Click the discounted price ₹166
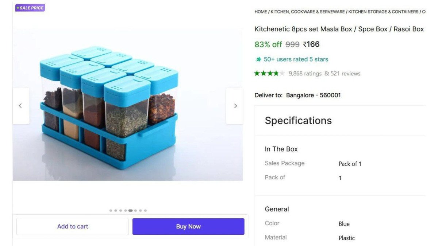This screenshot has height=246, width=438. tap(311, 44)
